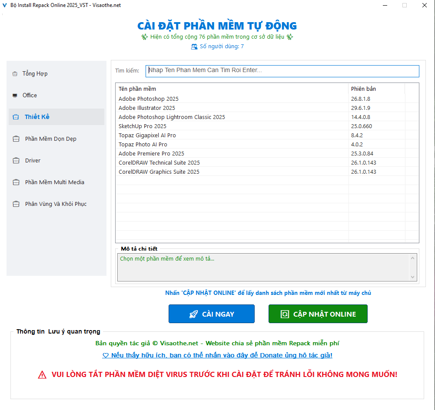Image resolution: width=435 pixels, height=410 pixels.
Task: Open Phân Vùng Và Khôi Phục category
Action: (56, 204)
